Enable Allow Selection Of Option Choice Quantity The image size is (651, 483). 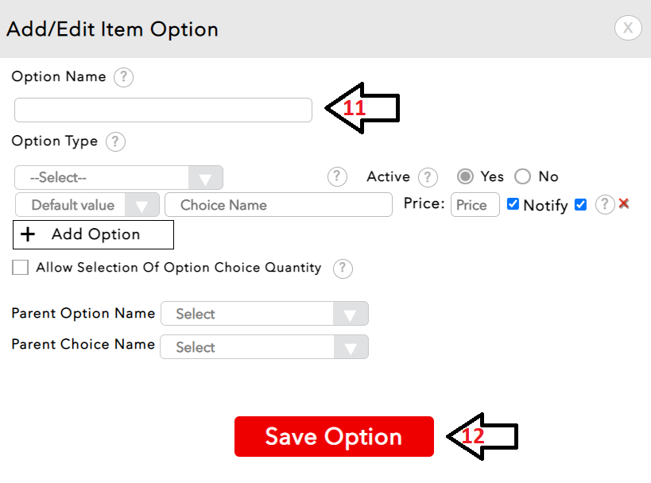[20, 268]
